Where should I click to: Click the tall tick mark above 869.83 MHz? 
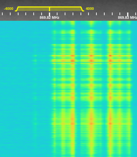(128, 14)
